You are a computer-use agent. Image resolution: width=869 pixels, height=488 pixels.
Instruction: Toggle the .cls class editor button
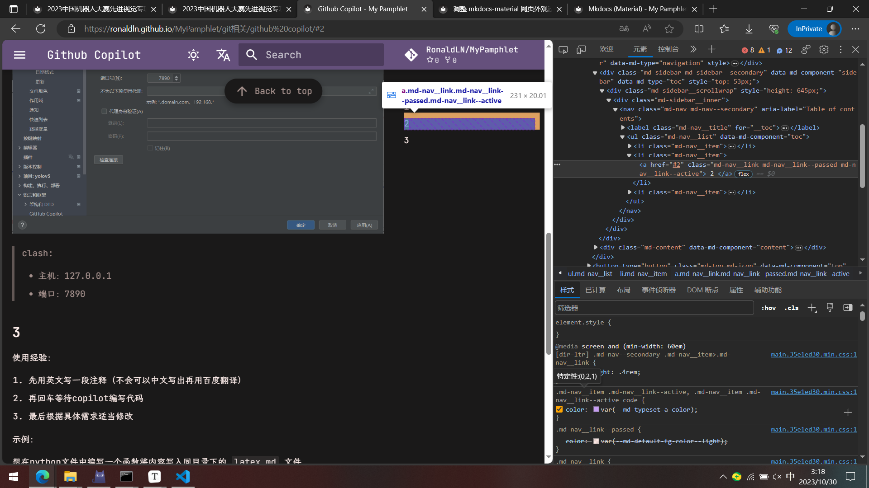(791, 308)
